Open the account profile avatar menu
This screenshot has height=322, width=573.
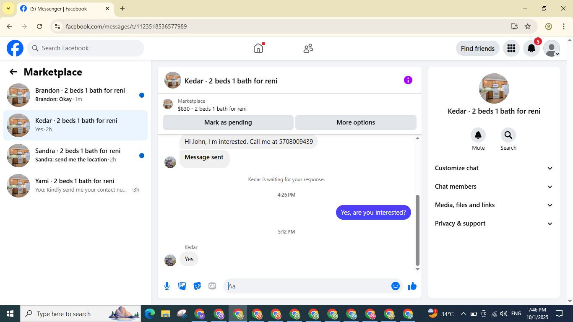552,48
